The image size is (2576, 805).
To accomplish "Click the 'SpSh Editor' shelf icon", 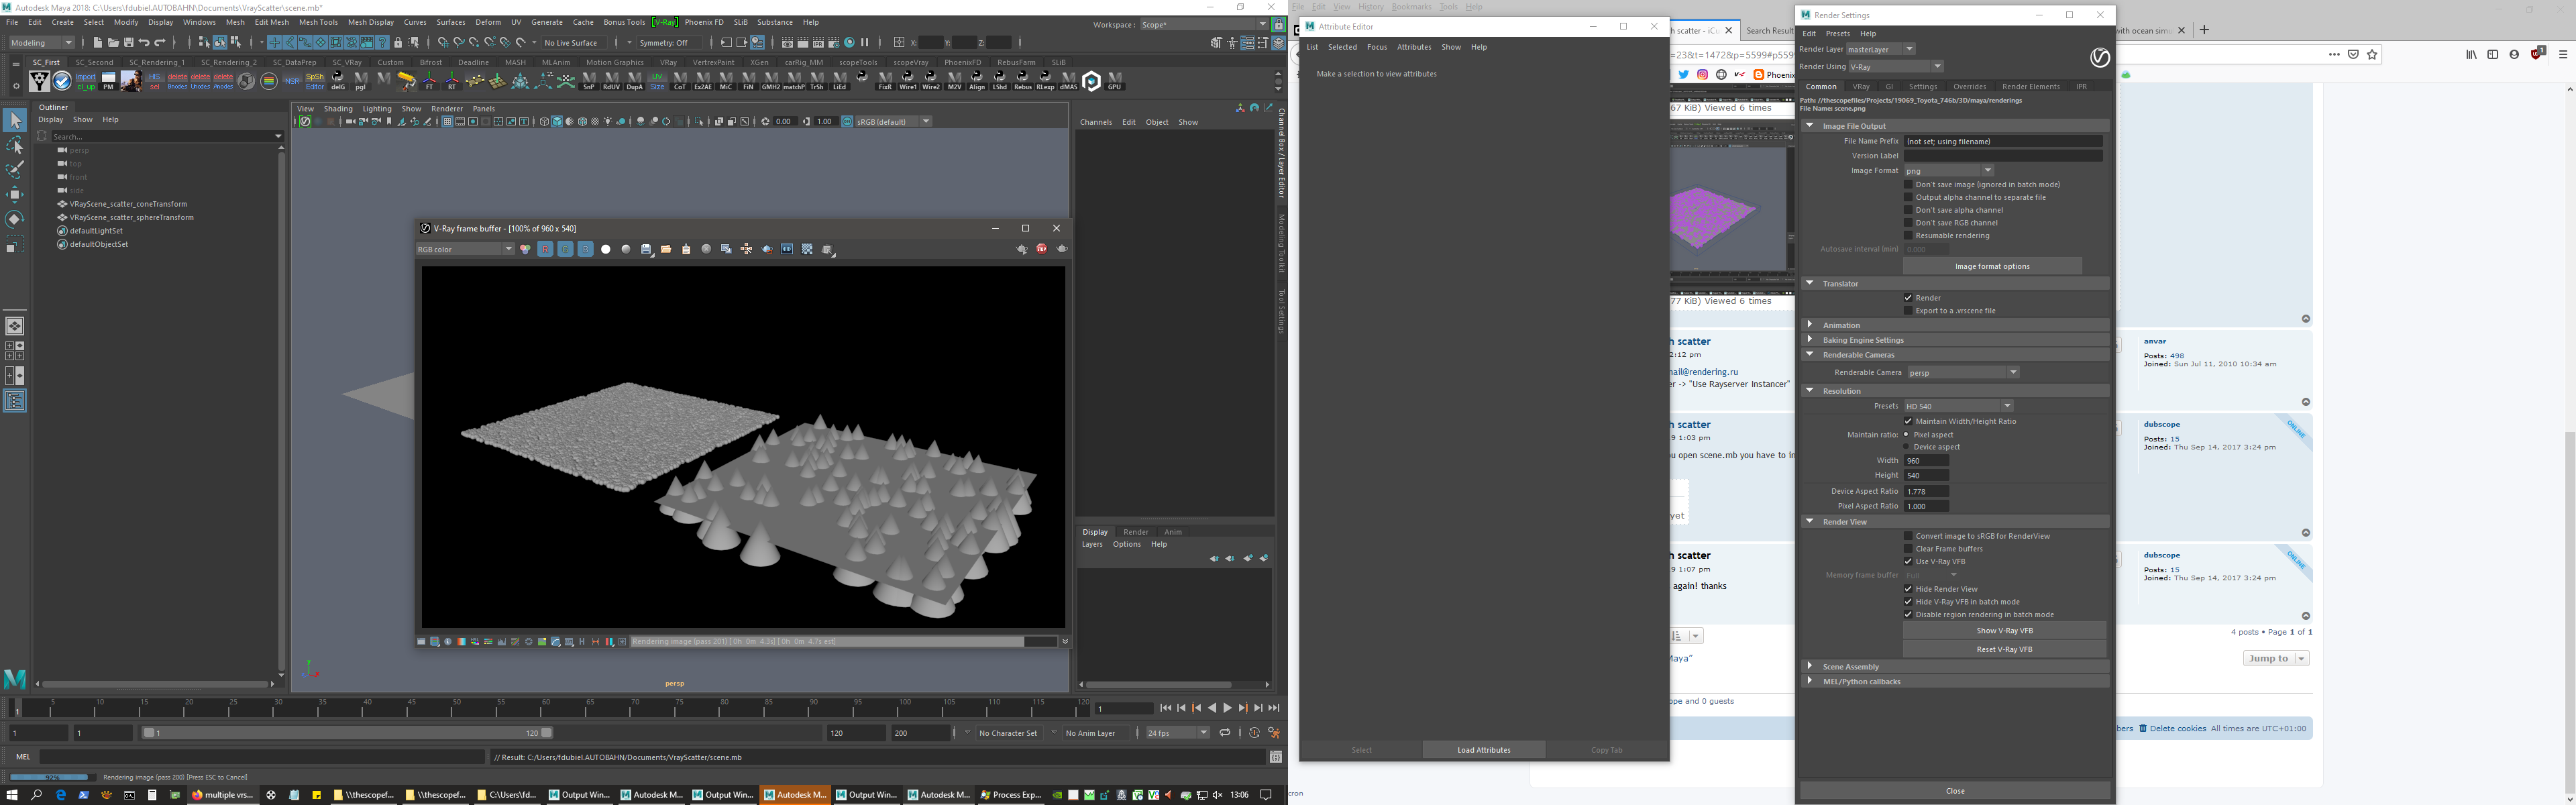I will coord(315,82).
